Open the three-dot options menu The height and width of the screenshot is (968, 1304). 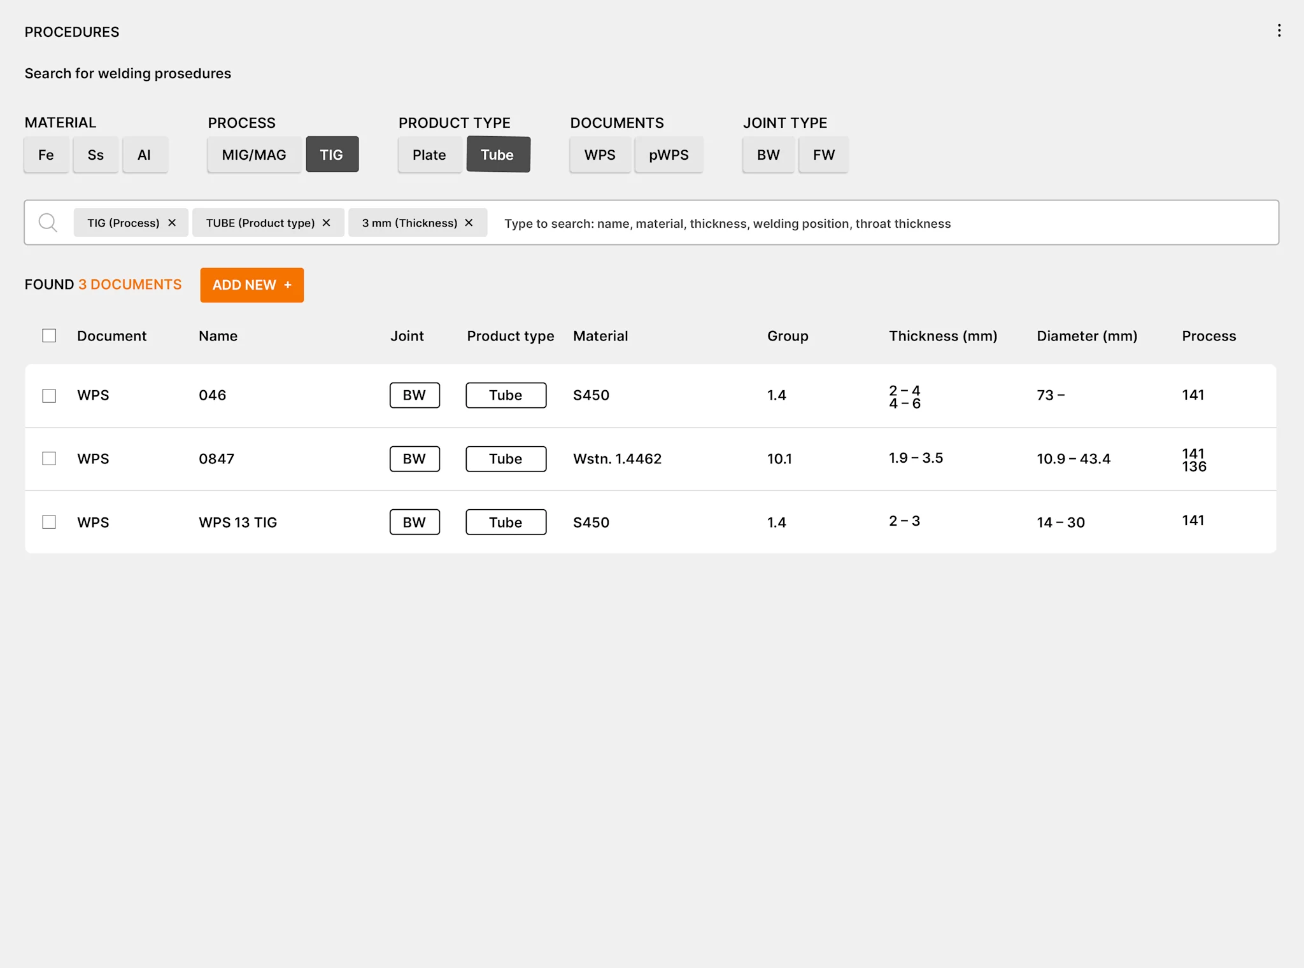[x=1279, y=31]
